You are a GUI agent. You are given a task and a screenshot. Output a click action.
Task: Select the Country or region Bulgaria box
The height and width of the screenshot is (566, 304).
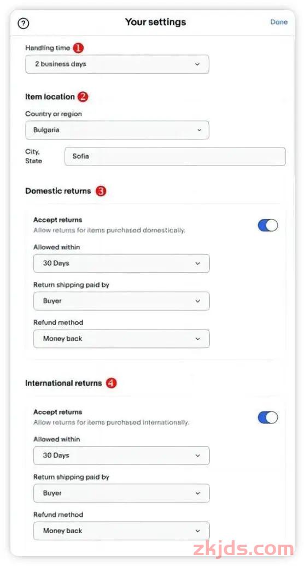tap(118, 130)
